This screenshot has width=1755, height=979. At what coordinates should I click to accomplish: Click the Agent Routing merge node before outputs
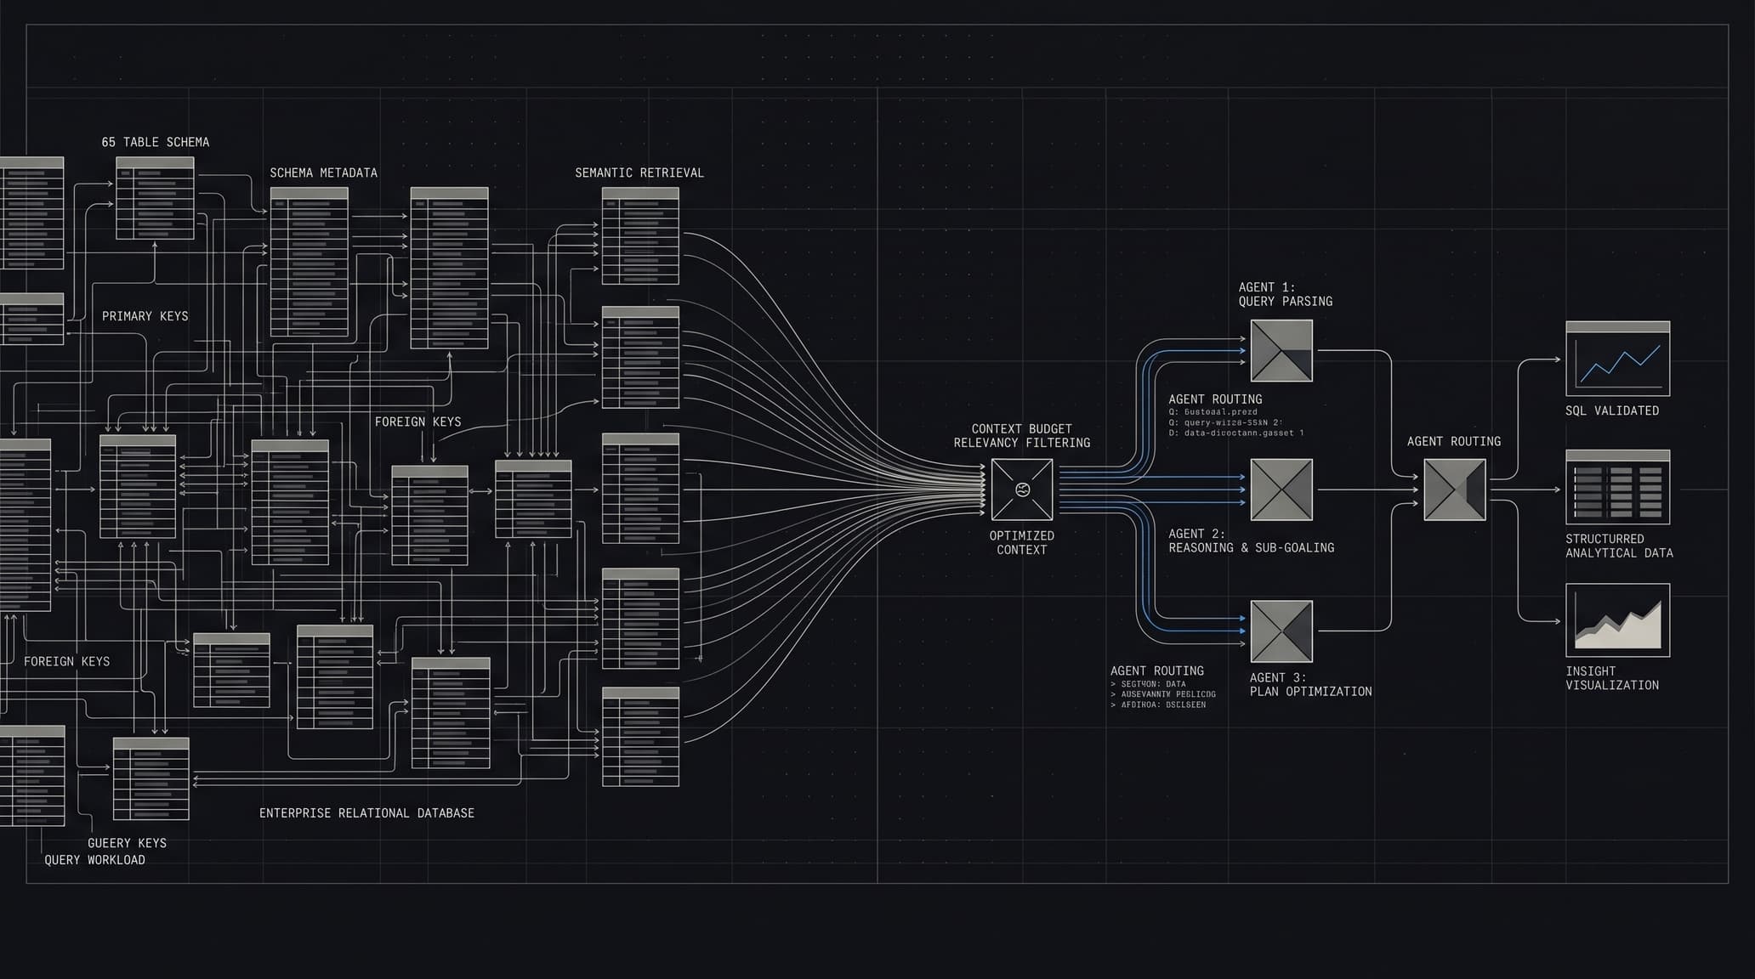point(1455,489)
